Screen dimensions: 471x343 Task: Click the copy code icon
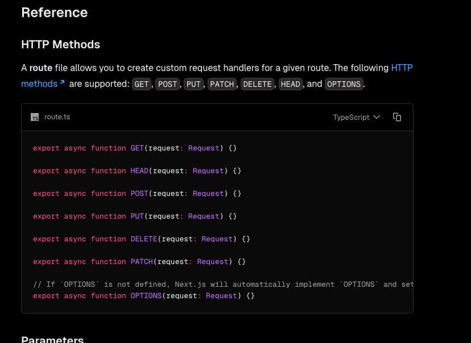[397, 117]
